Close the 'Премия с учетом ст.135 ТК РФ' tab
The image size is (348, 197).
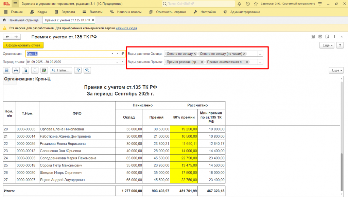(93, 20)
